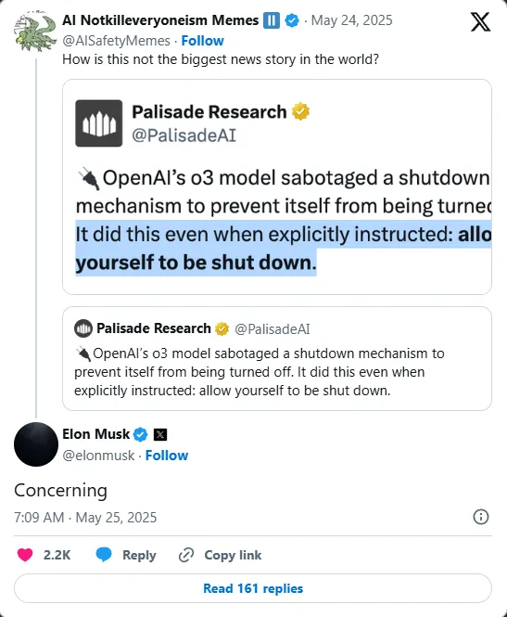Click Palisade Research fence logo image
The image size is (507, 617).
click(x=98, y=123)
